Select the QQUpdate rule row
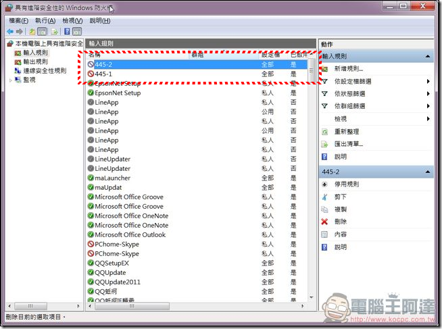 [197, 273]
